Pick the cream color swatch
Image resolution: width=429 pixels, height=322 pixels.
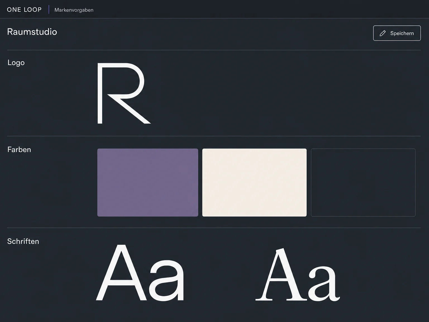(x=254, y=183)
